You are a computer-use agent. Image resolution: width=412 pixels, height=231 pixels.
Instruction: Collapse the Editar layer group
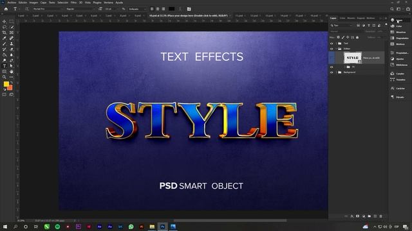click(336, 49)
